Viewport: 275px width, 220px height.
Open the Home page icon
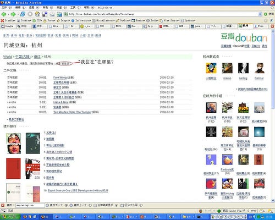coord(37,14)
